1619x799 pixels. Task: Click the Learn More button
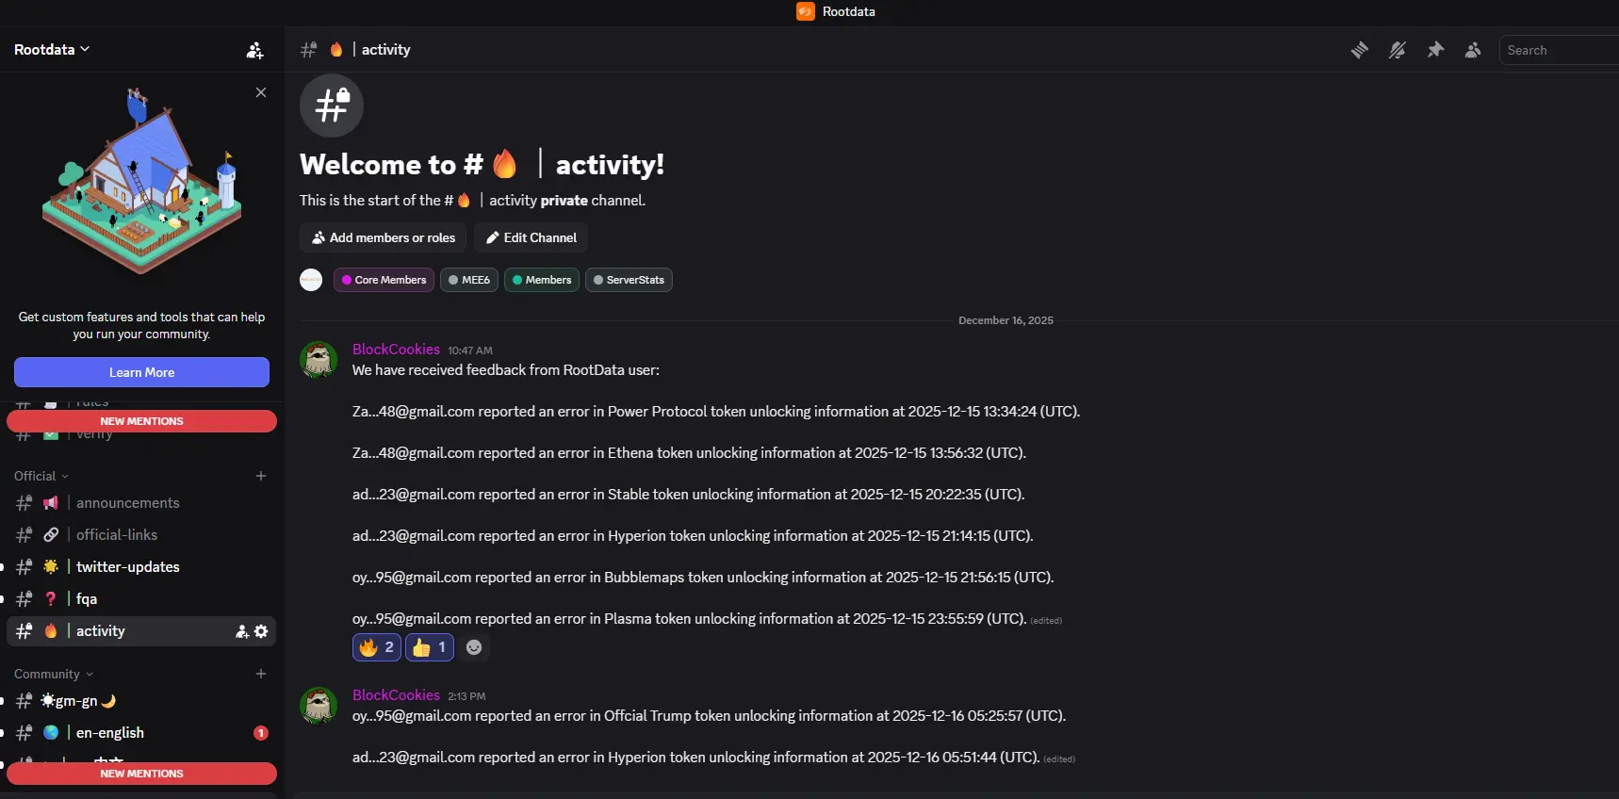[x=141, y=372]
